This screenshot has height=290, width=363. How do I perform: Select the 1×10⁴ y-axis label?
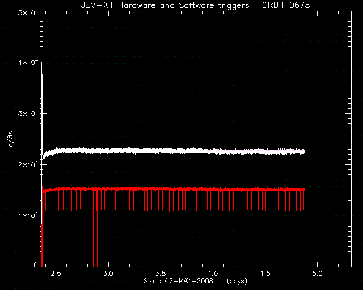(28, 216)
